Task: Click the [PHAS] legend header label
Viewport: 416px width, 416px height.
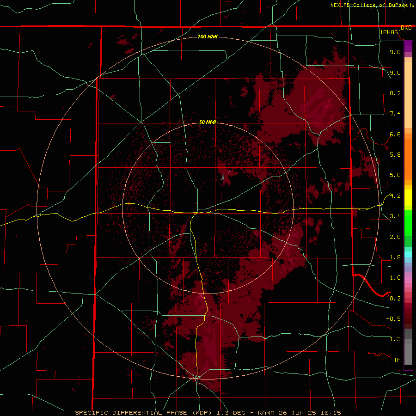Action: 391,32
